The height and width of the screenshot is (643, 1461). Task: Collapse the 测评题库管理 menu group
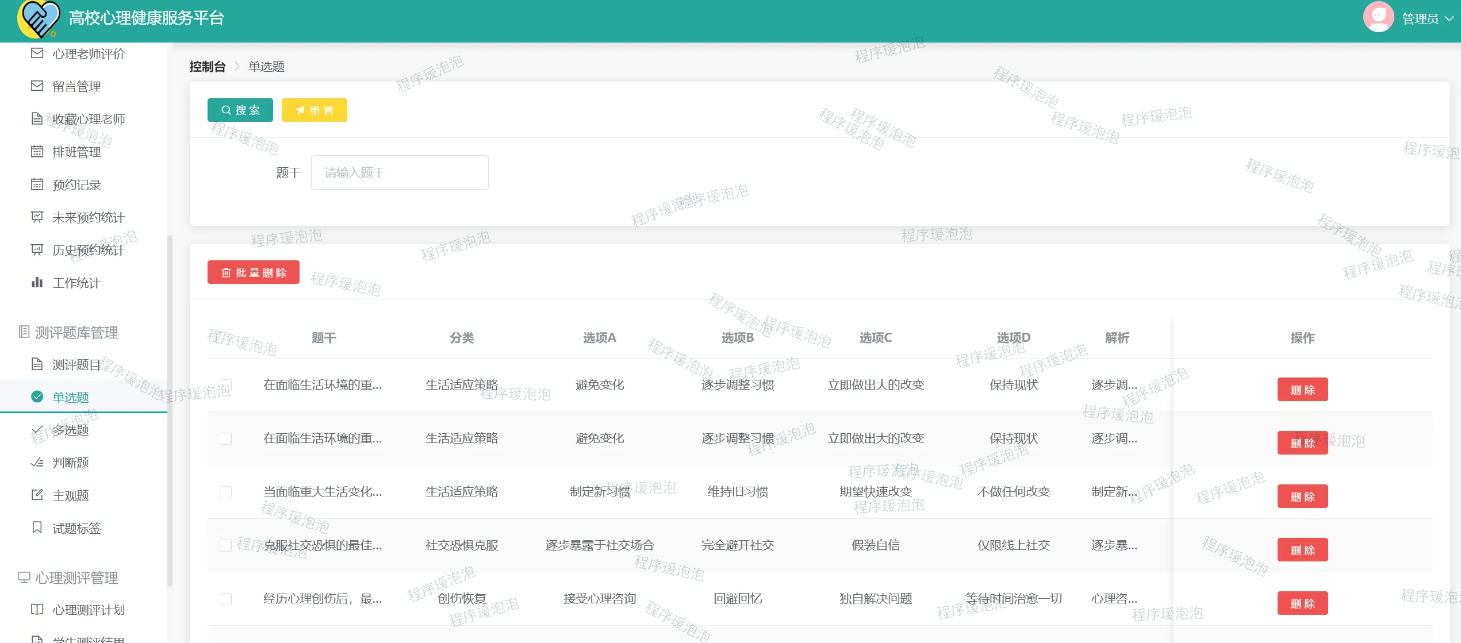point(76,332)
